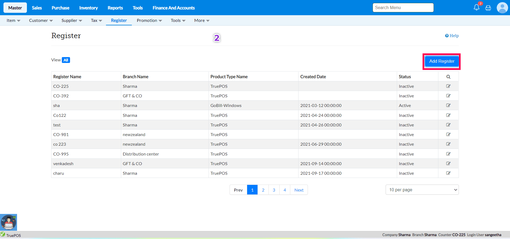Image resolution: width=510 pixels, height=239 pixels.
Task: Open the user profile avatar
Action: pyautogui.click(x=502, y=8)
